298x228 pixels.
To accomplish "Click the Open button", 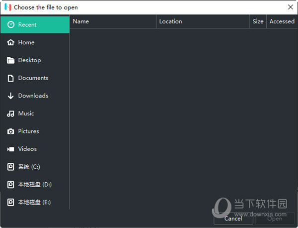I will click(x=275, y=219).
